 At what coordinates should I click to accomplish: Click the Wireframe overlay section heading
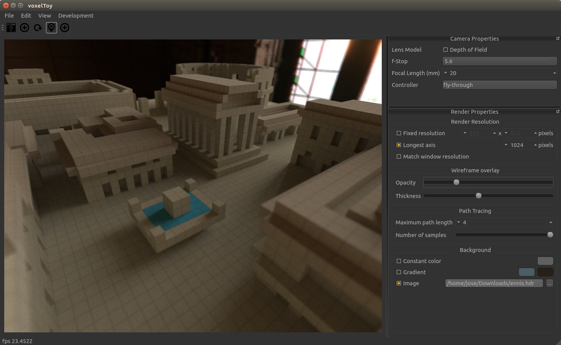click(x=475, y=170)
